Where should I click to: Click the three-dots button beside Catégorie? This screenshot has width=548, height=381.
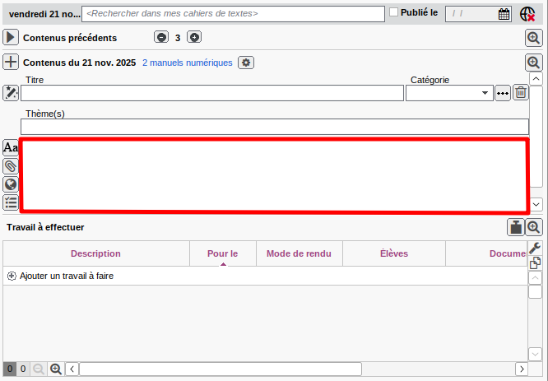click(x=503, y=93)
